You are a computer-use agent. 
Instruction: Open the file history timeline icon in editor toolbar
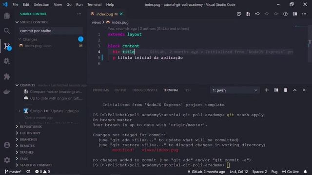239,14
